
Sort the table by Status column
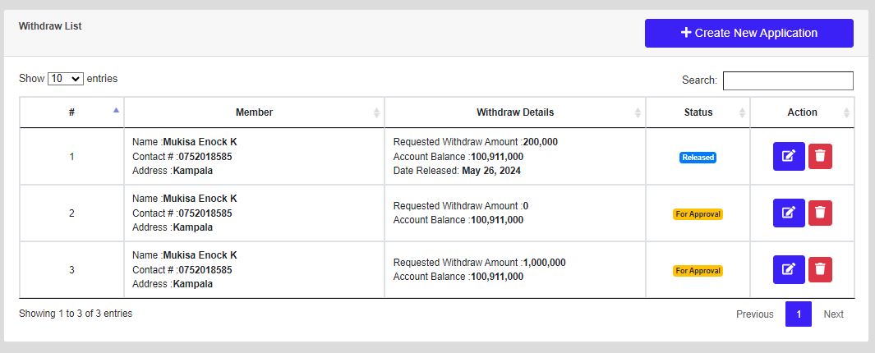pyautogui.click(x=698, y=112)
